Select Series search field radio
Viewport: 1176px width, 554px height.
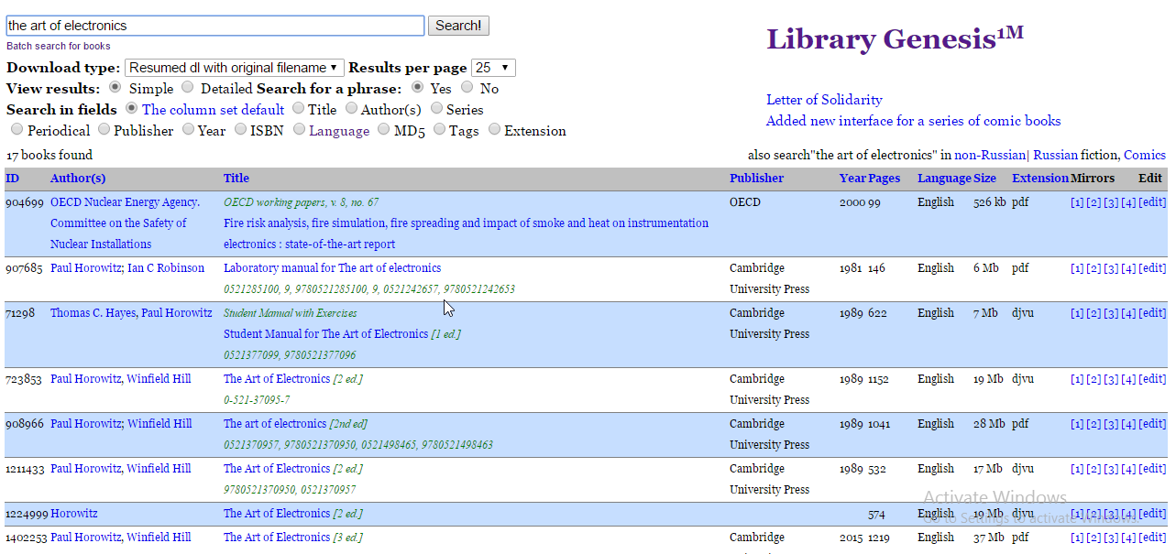(x=436, y=109)
